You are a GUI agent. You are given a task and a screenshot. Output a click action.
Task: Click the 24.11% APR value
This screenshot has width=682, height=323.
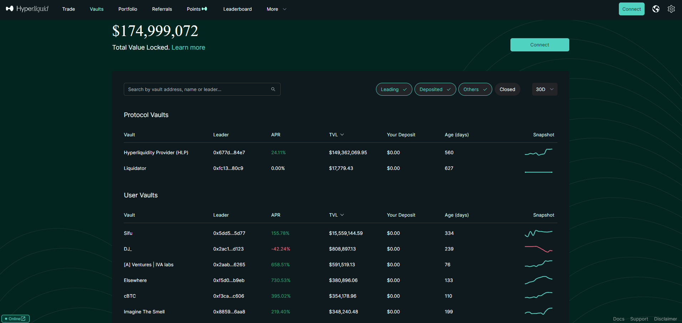point(278,152)
